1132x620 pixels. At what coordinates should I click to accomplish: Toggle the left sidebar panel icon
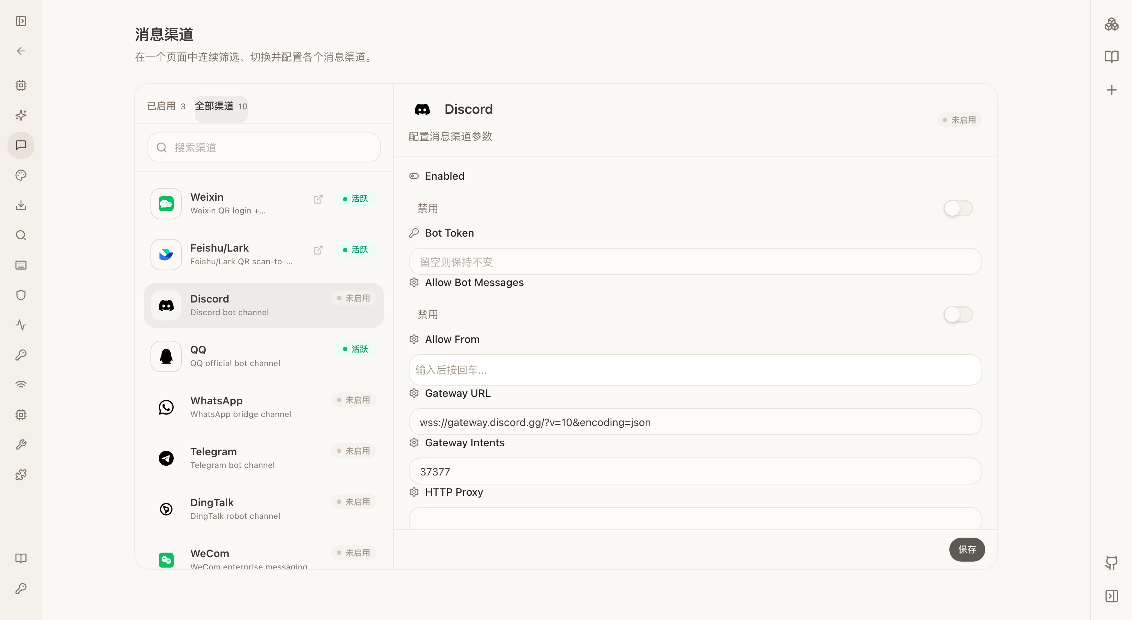point(21,21)
